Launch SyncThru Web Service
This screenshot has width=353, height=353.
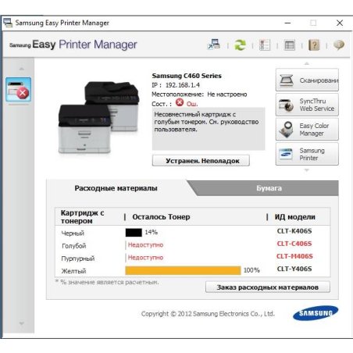307,105
